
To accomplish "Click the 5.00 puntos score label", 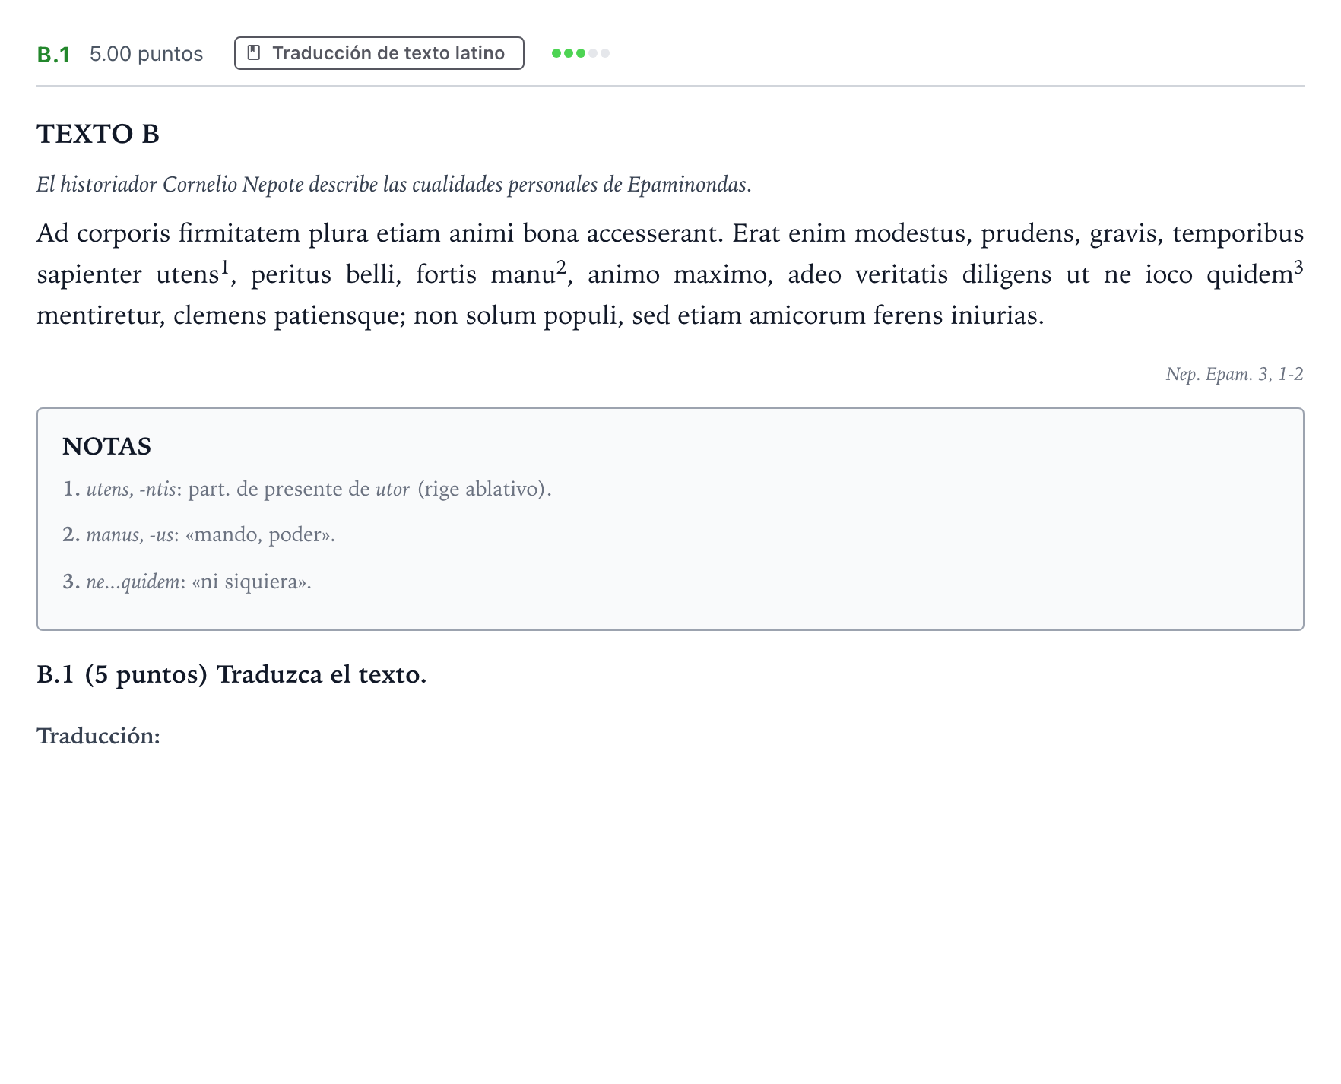I will 146,54.
